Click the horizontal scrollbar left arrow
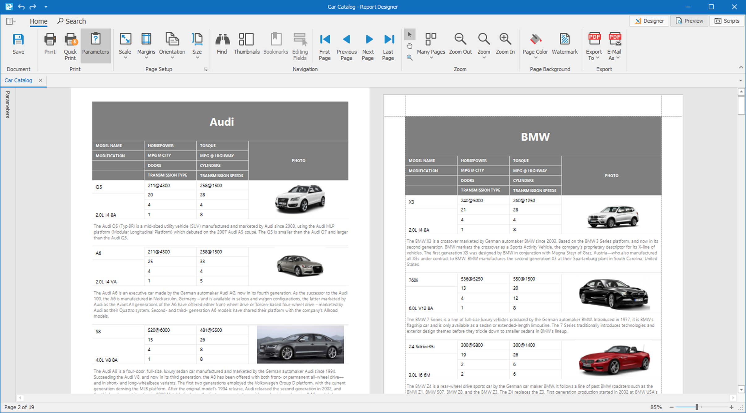This screenshot has height=413, width=746. 20,398
